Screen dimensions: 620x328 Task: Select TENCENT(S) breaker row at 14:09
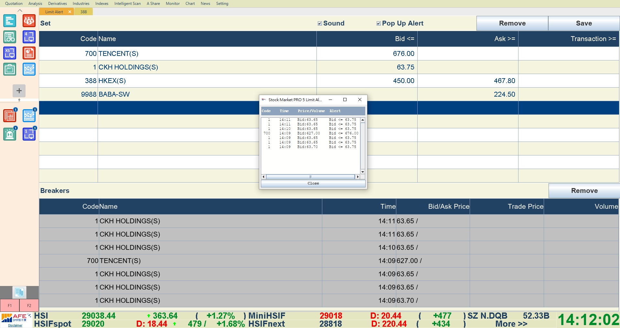[329, 261]
